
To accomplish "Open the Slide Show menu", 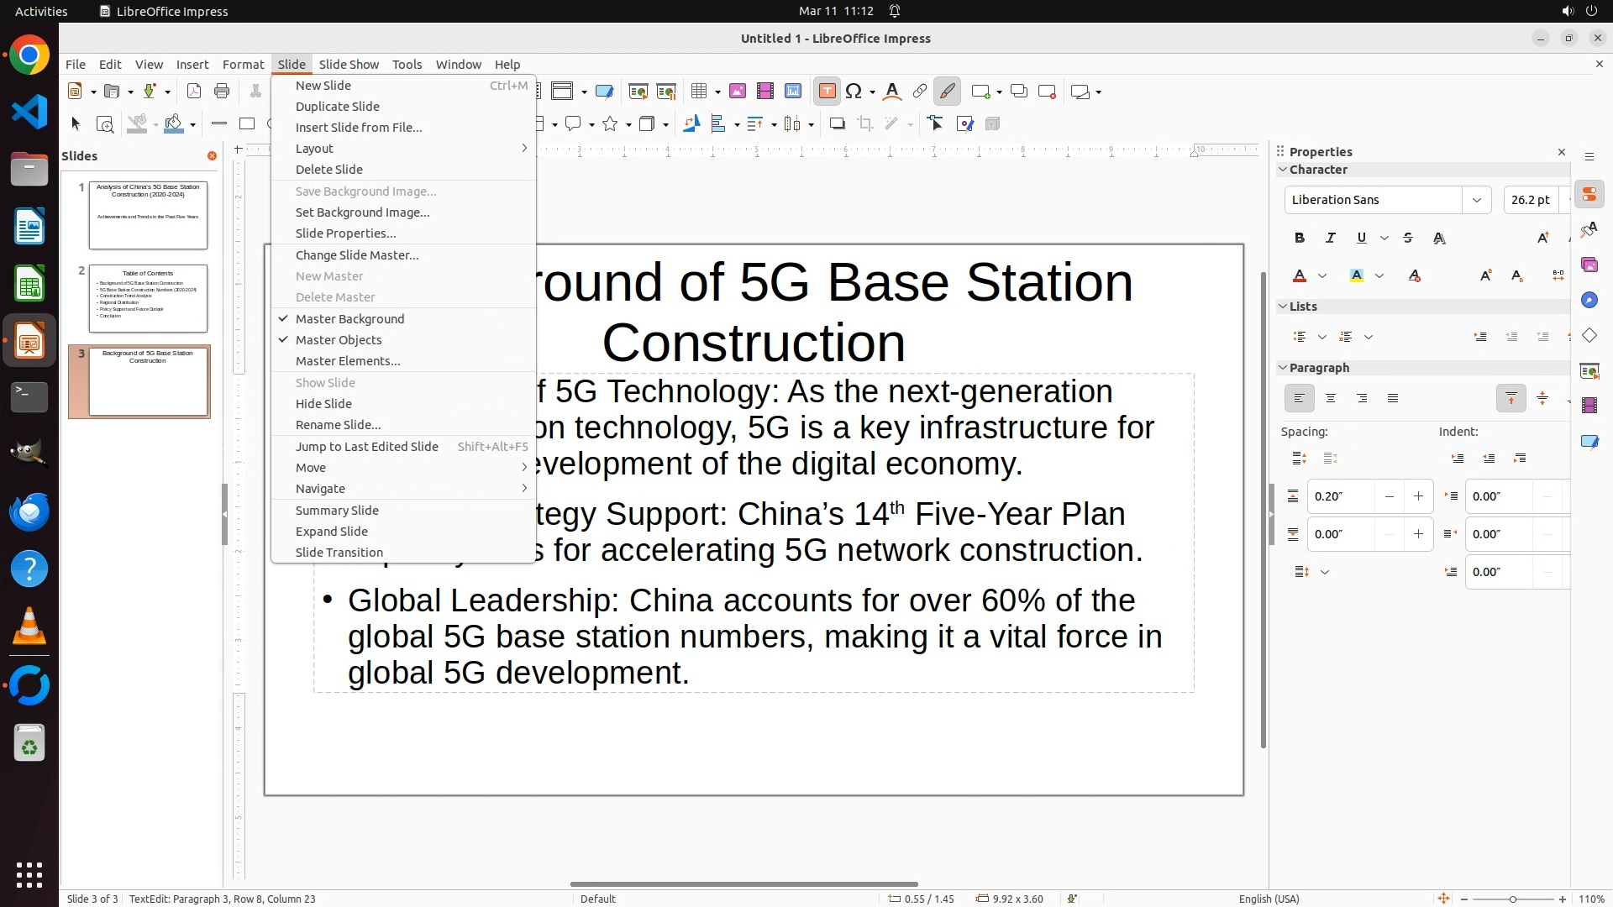I will (x=349, y=65).
